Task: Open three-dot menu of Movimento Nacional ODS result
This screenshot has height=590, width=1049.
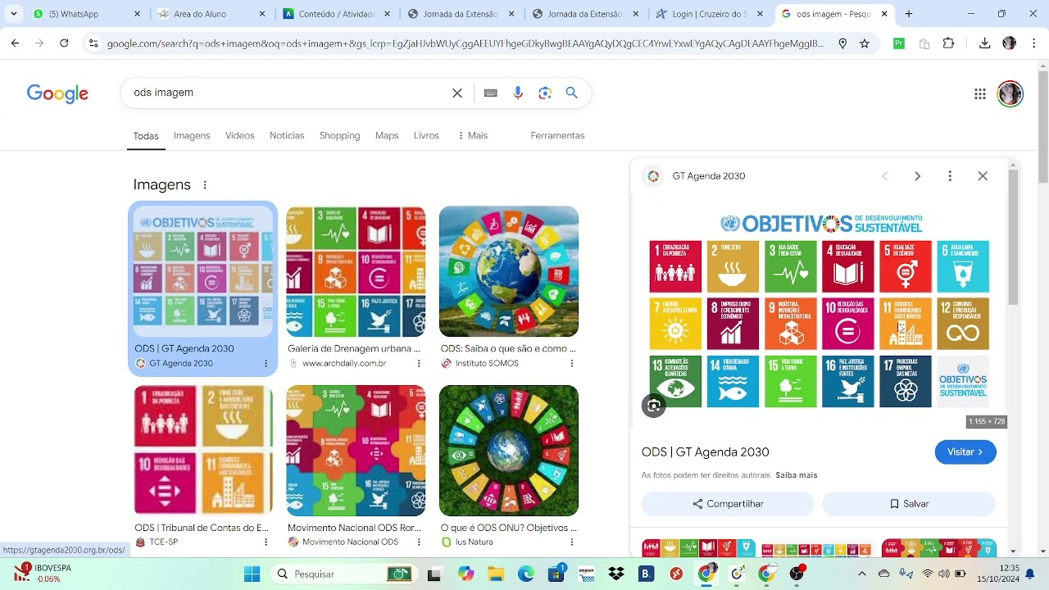Action: 419,542
